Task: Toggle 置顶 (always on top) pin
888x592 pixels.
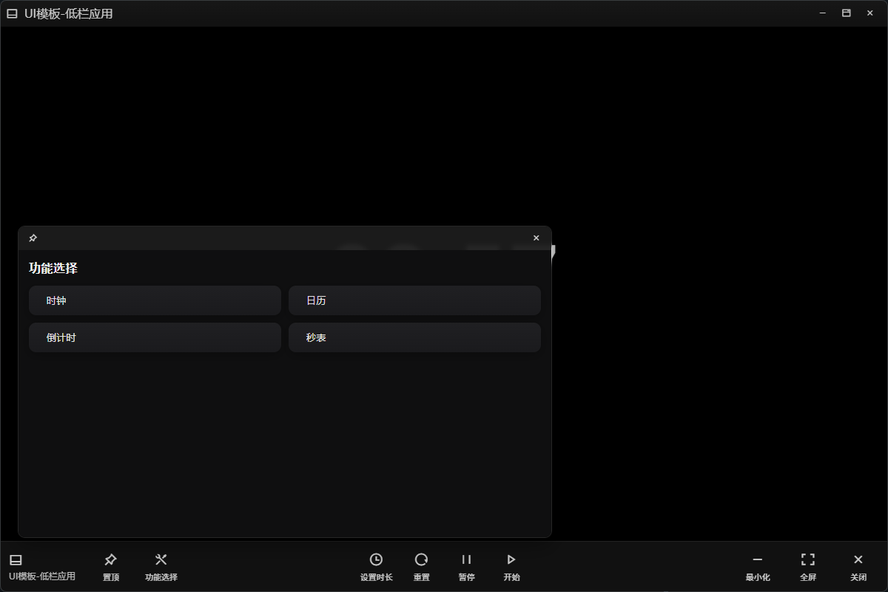Action: click(111, 560)
